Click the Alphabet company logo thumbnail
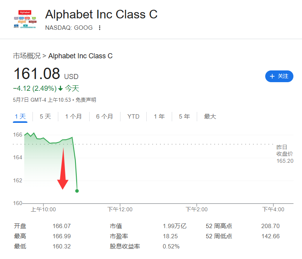The image size is (302, 259). click(25, 19)
